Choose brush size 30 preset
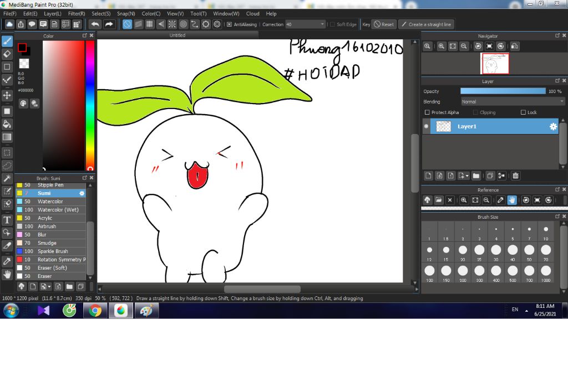The height and width of the screenshot is (366, 568). coord(496,252)
